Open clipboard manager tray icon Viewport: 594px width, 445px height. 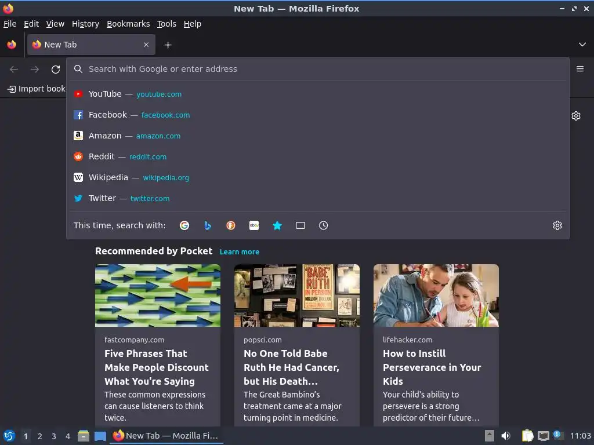[527, 436]
